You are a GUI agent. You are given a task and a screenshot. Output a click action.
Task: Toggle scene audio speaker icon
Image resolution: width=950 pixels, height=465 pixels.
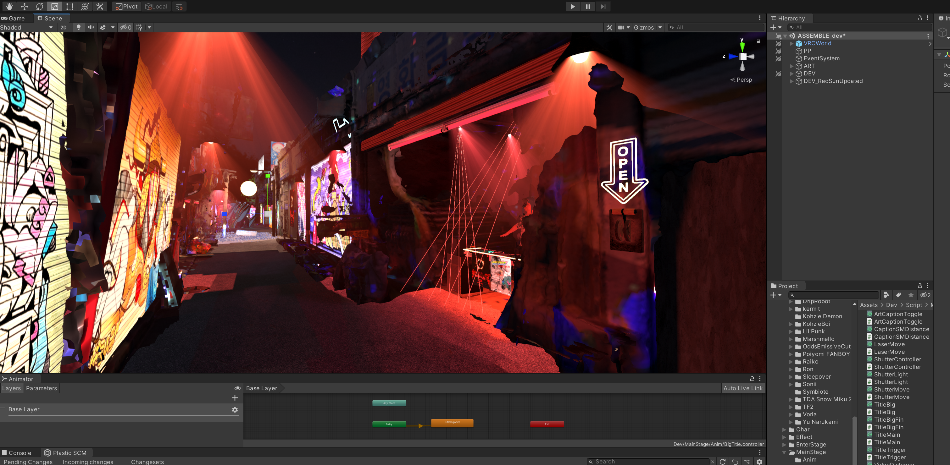coord(91,27)
